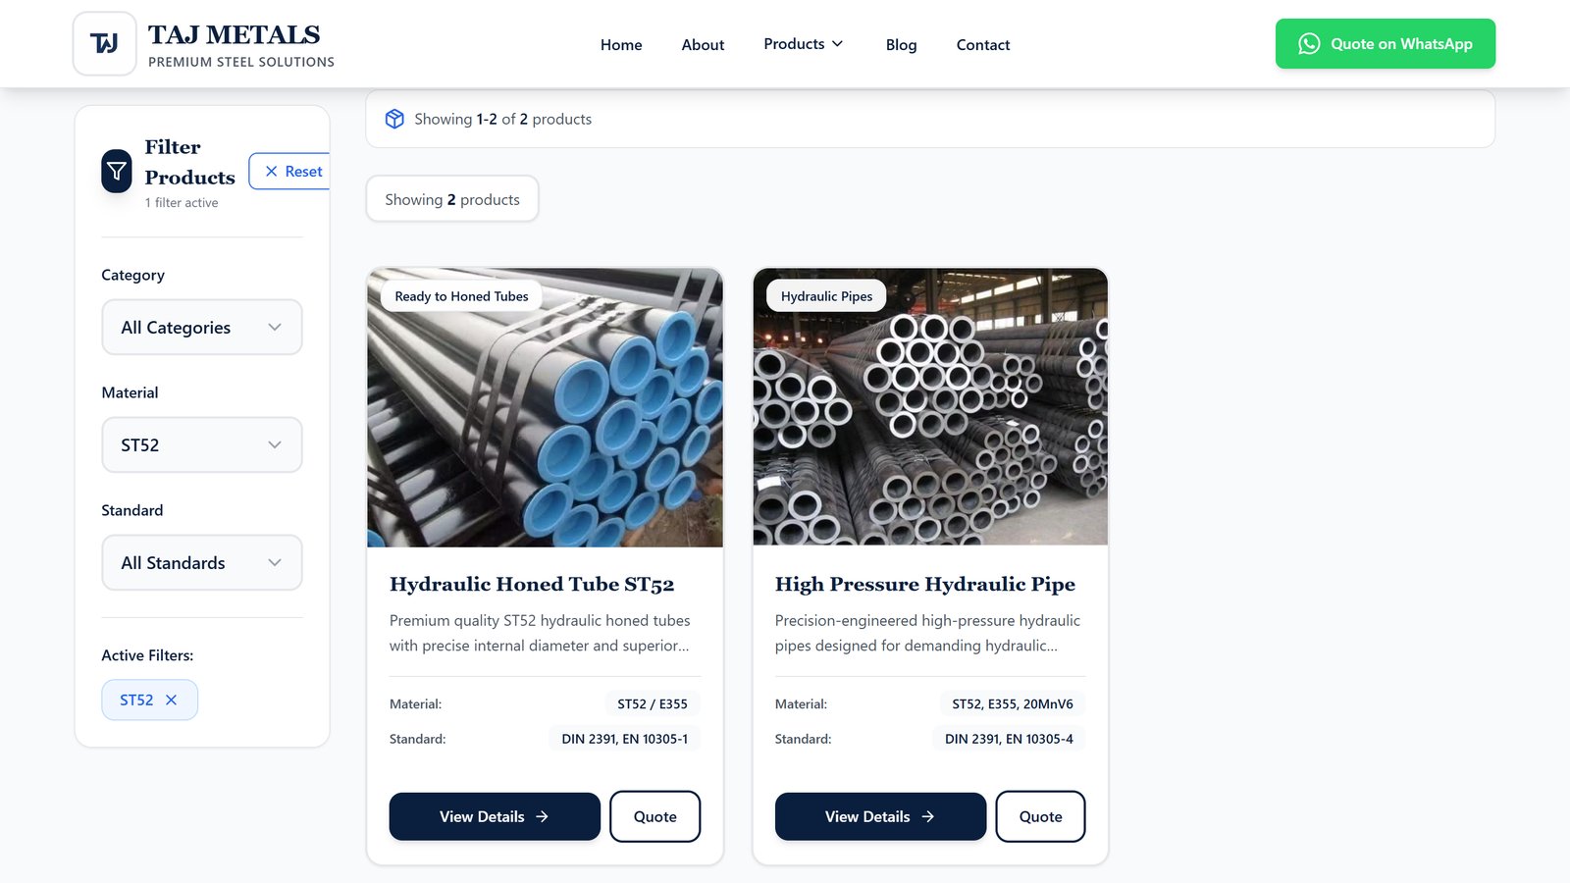The width and height of the screenshot is (1570, 883).
Task: Open the Contact page
Action: [983, 44]
